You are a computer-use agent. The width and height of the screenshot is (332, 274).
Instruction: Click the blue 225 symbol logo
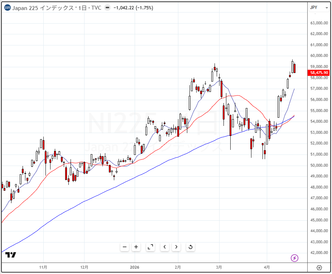(x=7, y=8)
